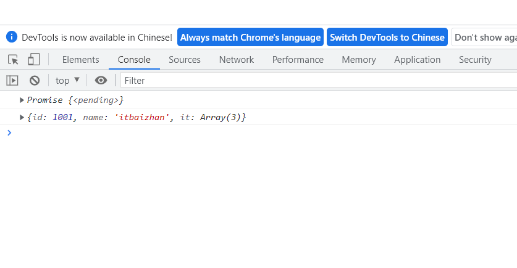
Task: Go to the Network tab
Action: pos(237,60)
